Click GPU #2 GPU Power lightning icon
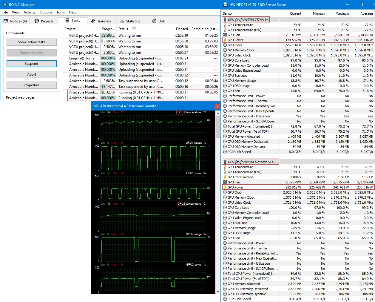Screen dimensions: 375x302 tap(225, 187)
